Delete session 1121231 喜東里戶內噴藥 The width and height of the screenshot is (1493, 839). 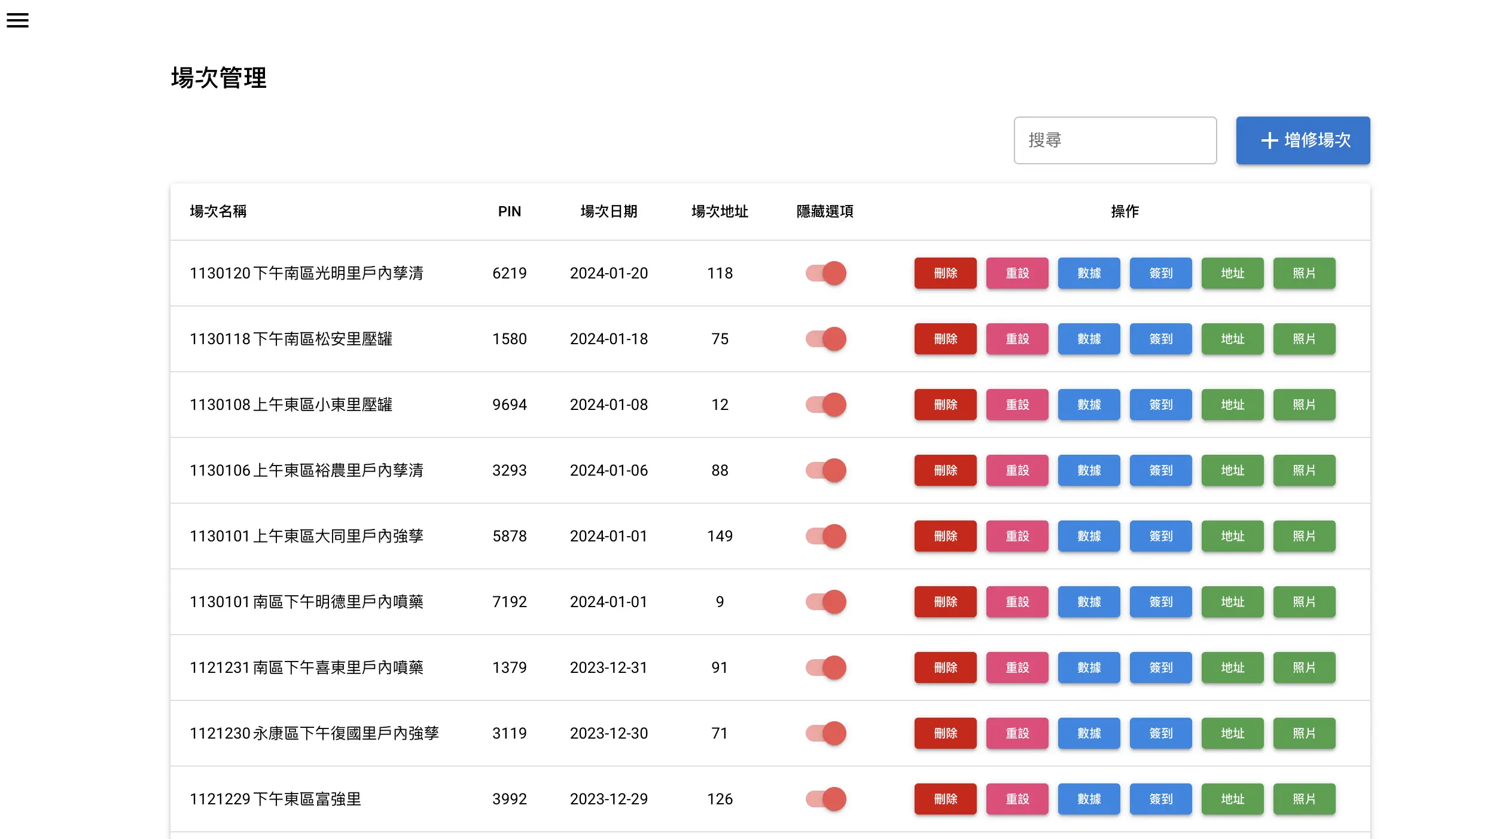pos(945,667)
